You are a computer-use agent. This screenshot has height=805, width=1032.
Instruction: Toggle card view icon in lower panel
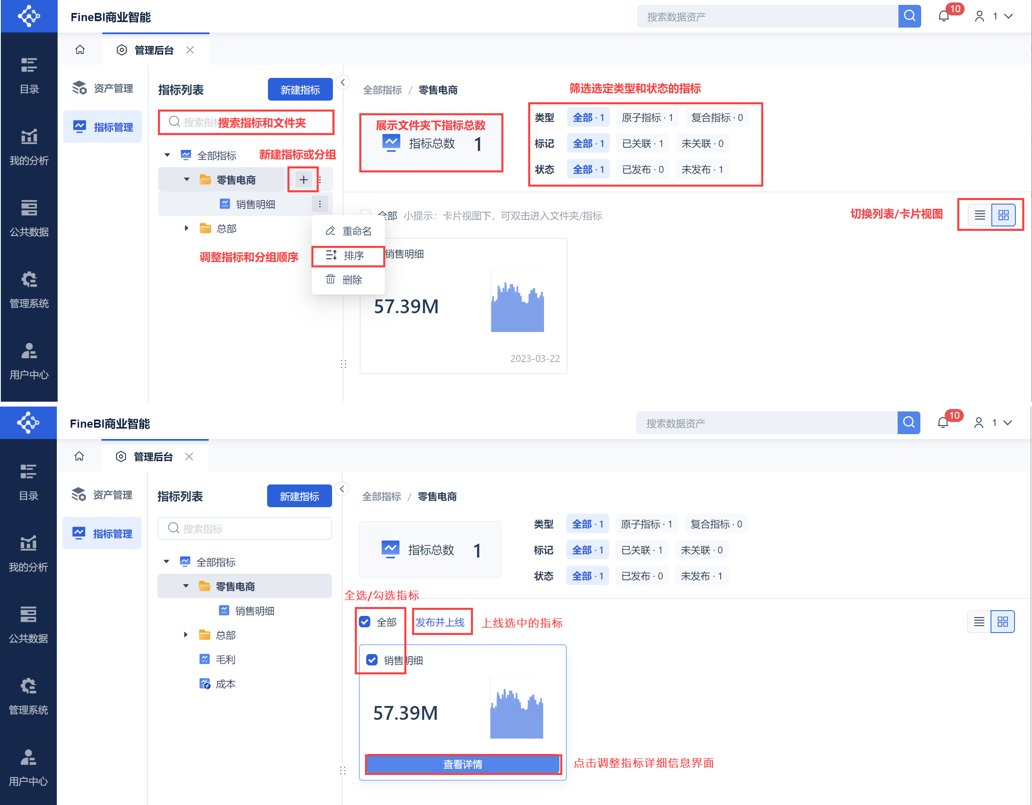1003,622
